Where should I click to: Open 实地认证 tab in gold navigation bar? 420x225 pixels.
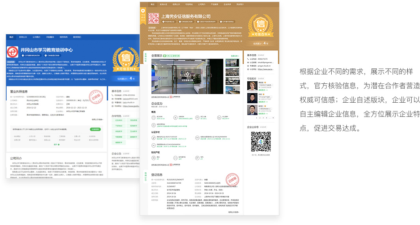[x=163, y=4]
